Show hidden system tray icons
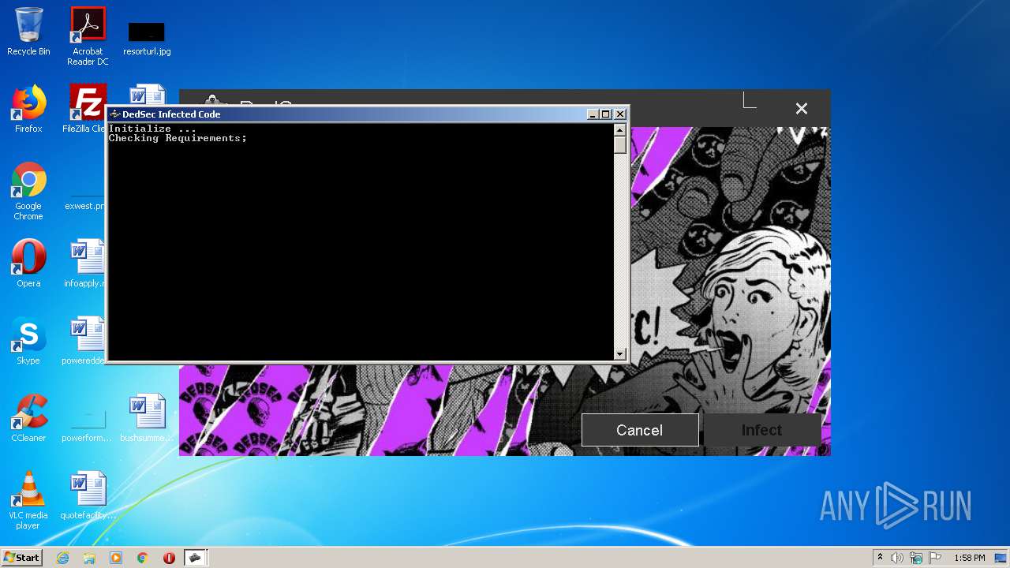The width and height of the screenshot is (1010, 568). (x=880, y=558)
